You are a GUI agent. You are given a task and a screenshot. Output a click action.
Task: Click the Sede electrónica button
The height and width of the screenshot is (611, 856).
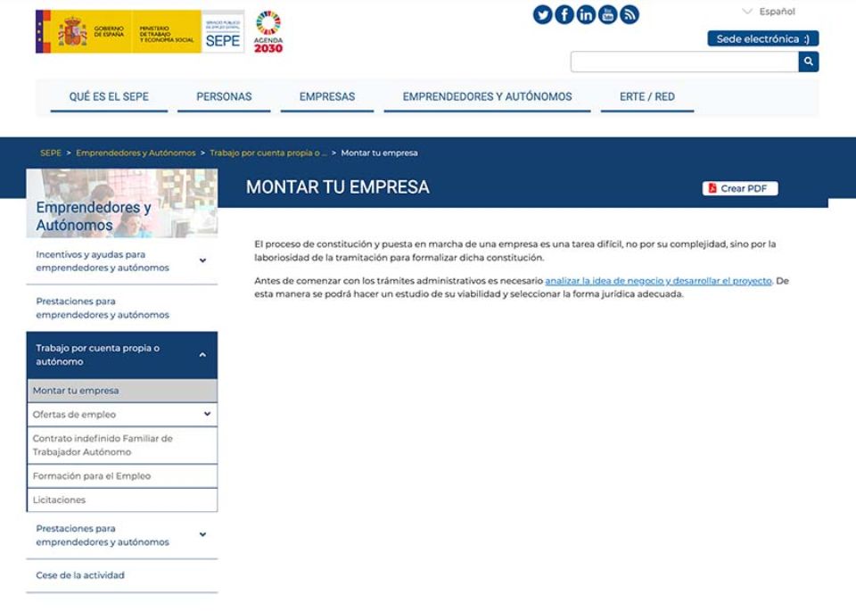tap(761, 38)
